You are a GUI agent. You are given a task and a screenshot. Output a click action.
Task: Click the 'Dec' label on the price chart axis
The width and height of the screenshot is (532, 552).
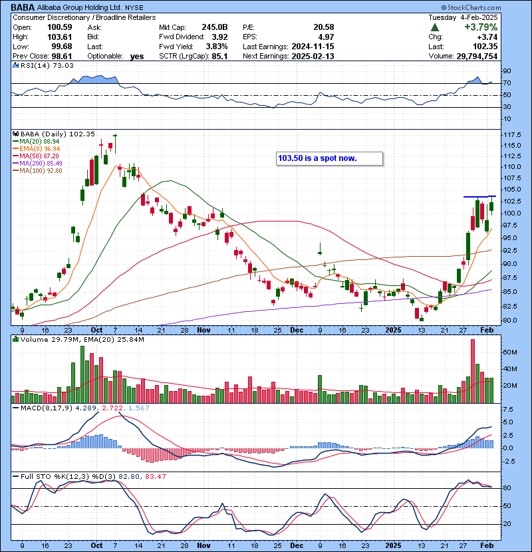pos(297,330)
